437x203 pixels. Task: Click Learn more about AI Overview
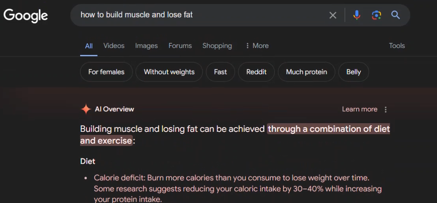[360, 109]
